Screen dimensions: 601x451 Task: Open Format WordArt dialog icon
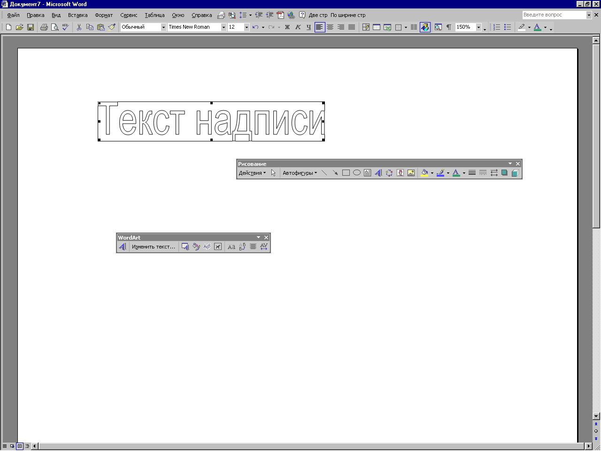pos(196,247)
